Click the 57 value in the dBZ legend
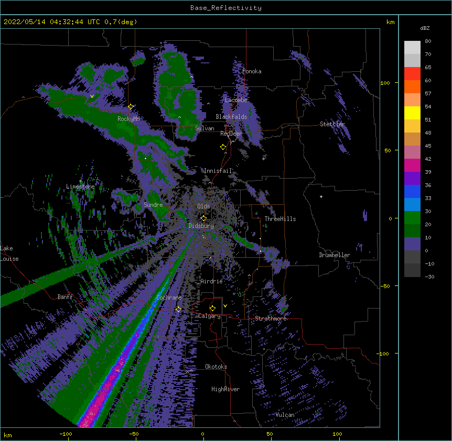 [428, 94]
